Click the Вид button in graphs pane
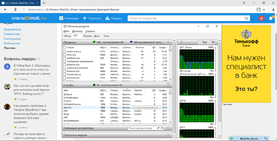This screenshot has width=277, height=141. (x=204, y=42)
